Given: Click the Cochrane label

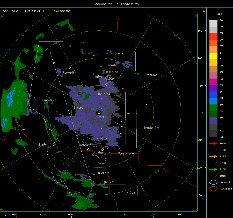Looking at the screenshot, I should (85, 145).
